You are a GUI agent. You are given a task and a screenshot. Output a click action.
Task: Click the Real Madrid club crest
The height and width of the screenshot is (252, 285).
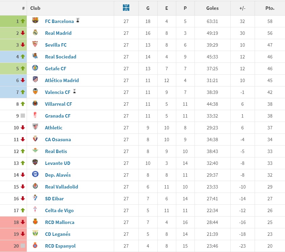pyautogui.click(x=35, y=32)
